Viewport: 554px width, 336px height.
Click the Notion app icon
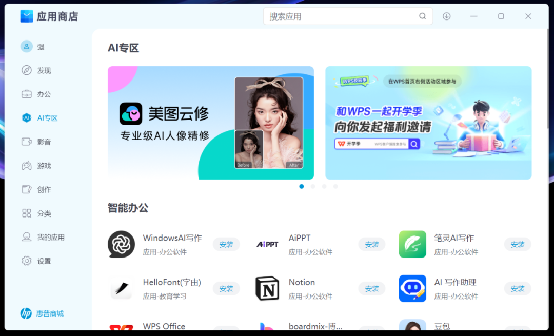pyautogui.click(x=267, y=288)
